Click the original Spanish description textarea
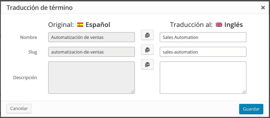The height and width of the screenshot is (118, 270). (91, 78)
